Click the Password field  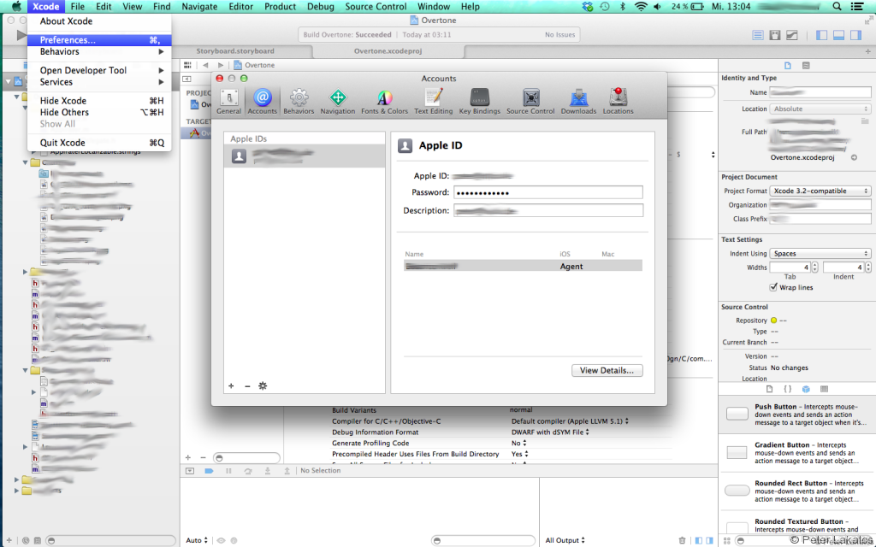pyautogui.click(x=548, y=192)
